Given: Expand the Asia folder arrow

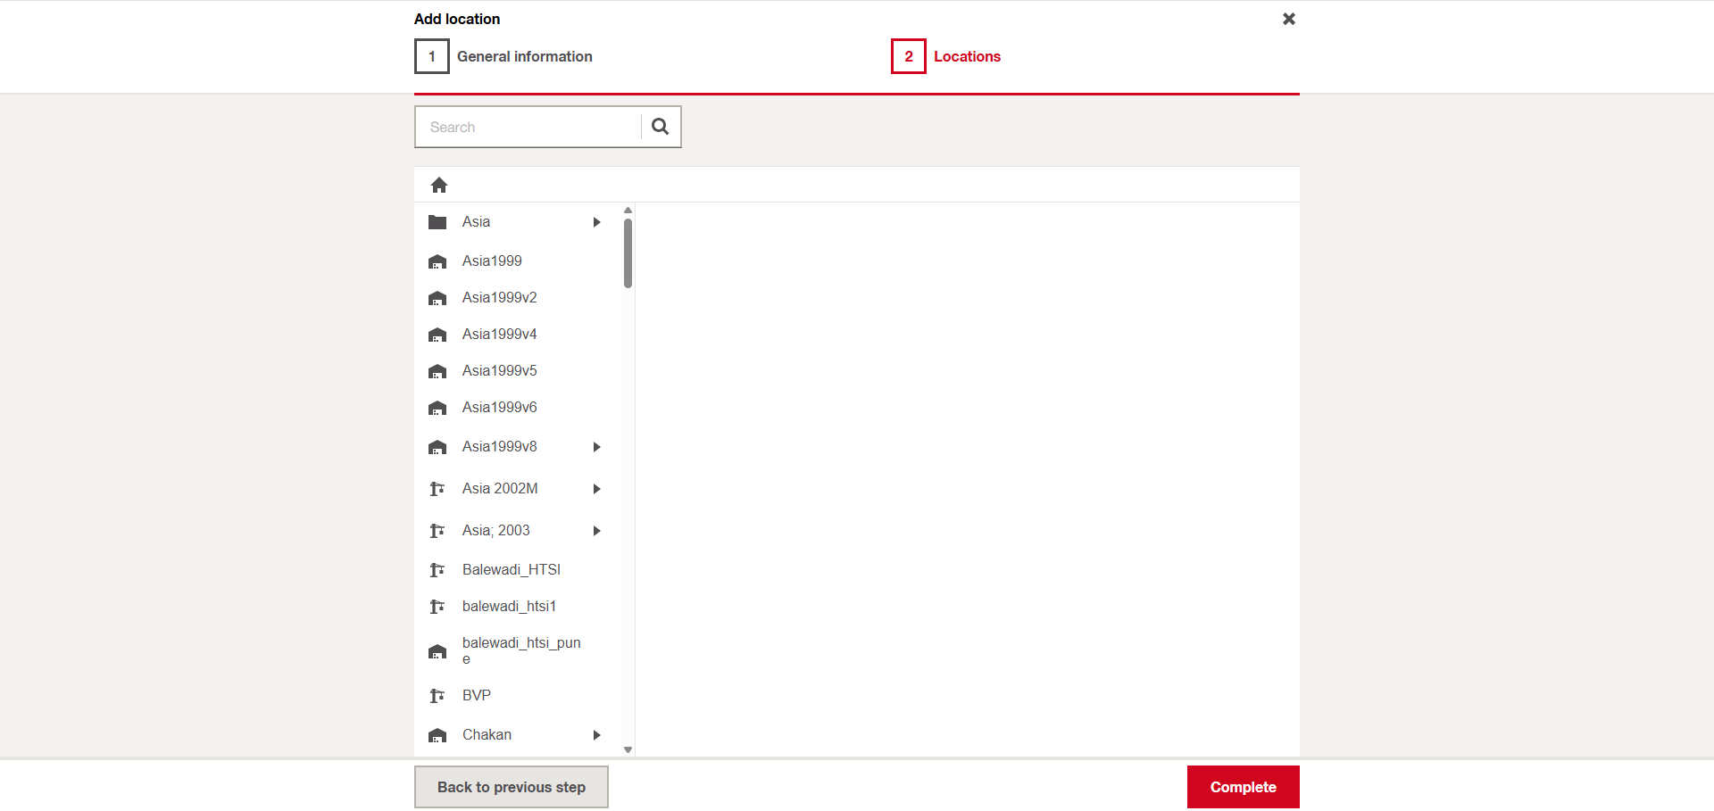Looking at the screenshot, I should click(x=596, y=222).
